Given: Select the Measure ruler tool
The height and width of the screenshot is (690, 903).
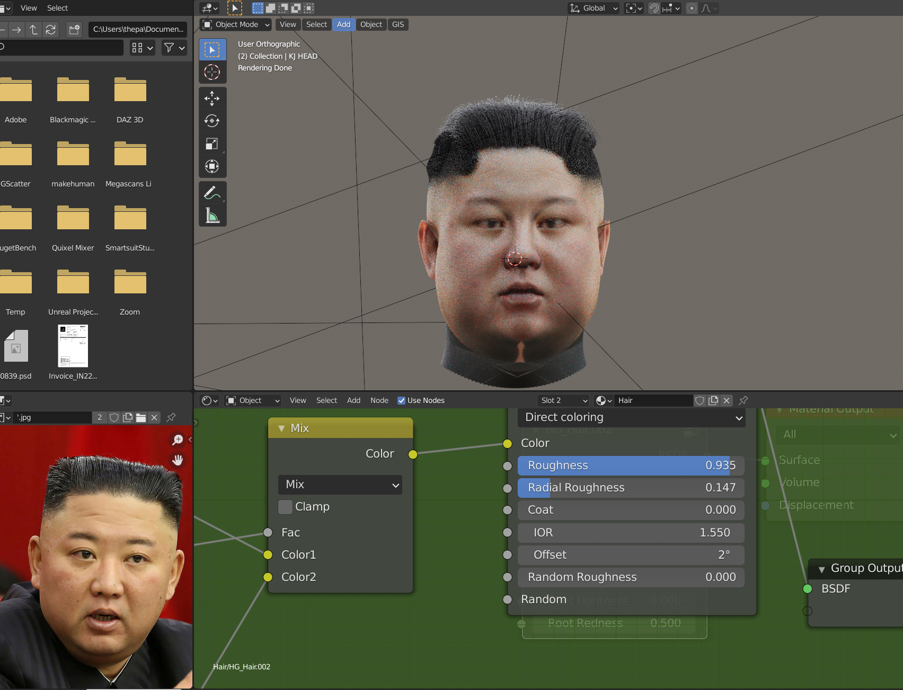Looking at the screenshot, I should click(x=212, y=216).
